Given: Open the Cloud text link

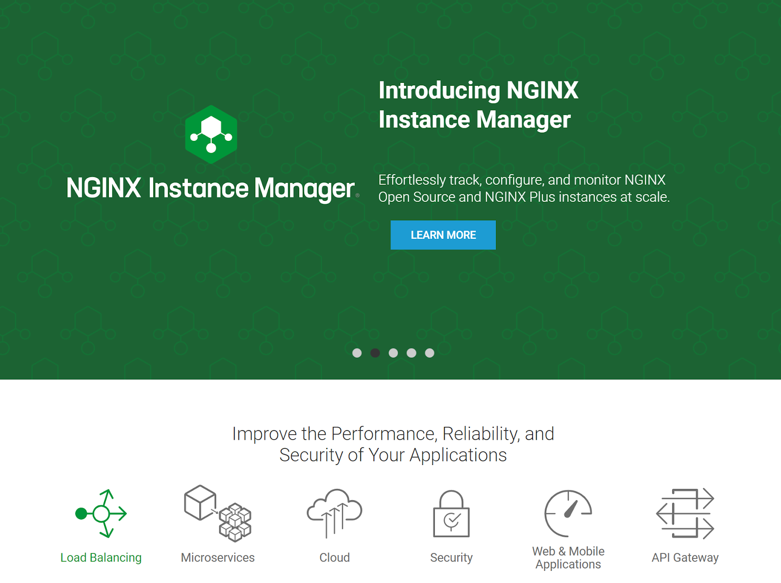Looking at the screenshot, I should [x=334, y=557].
